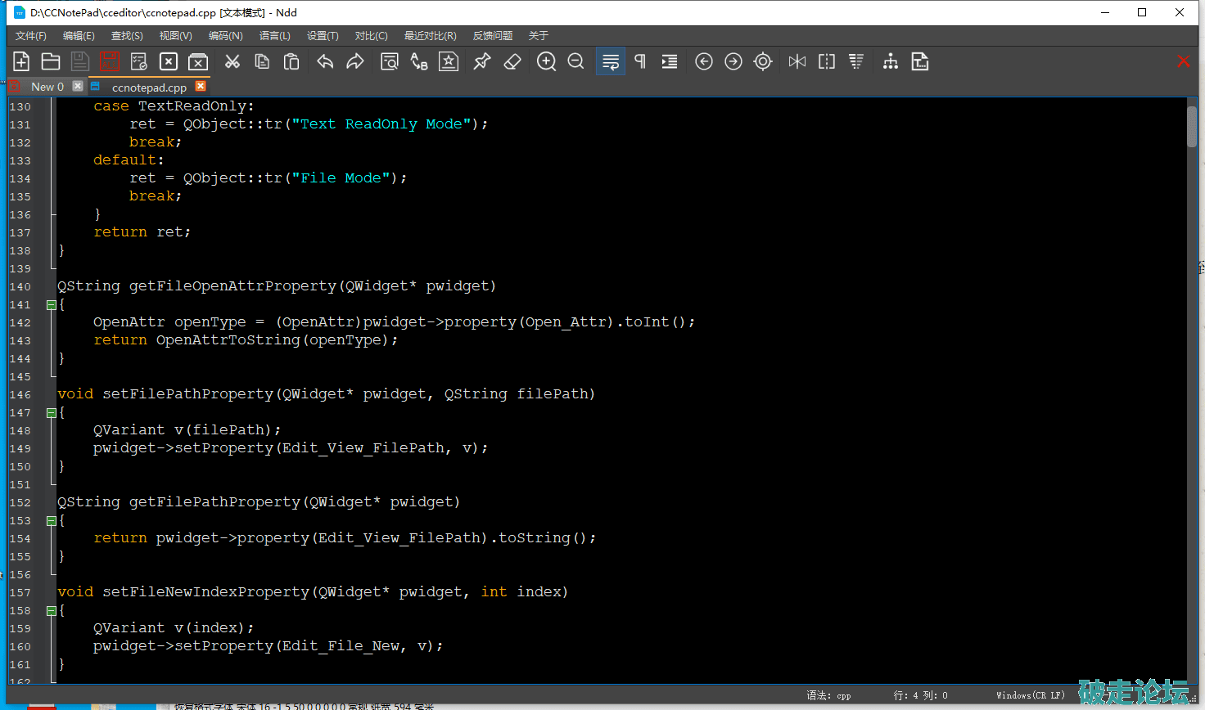Click the Zoom In magnifier icon
The width and height of the screenshot is (1205, 710).
pos(546,61)
